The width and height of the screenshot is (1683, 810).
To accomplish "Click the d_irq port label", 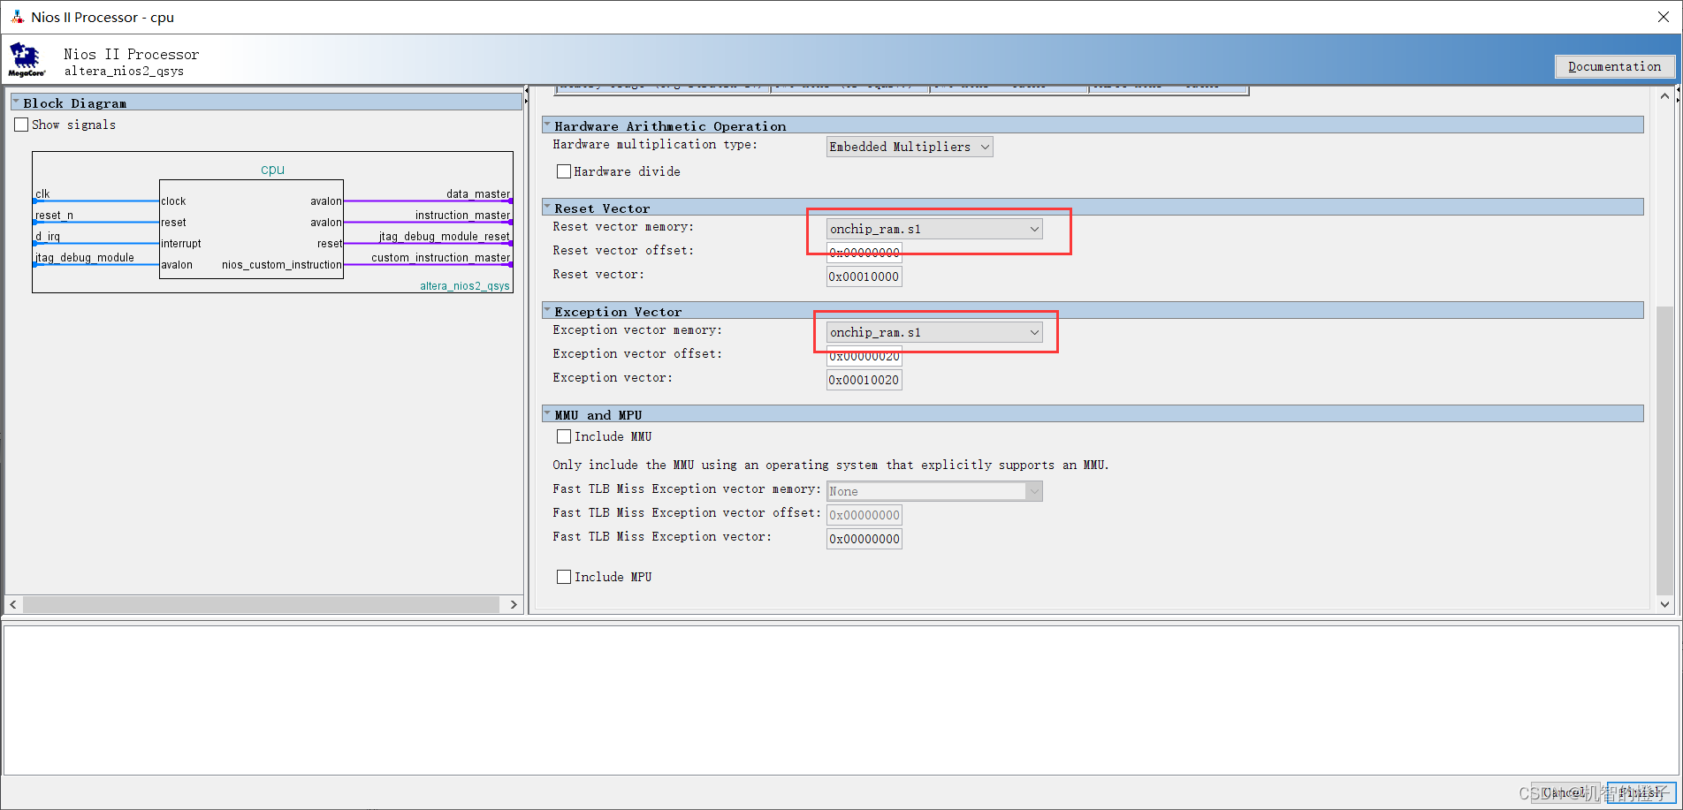I will 48,236.
